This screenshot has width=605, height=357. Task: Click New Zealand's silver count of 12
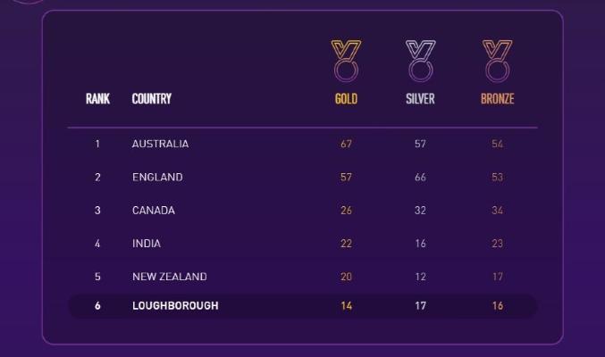[420, 277]
